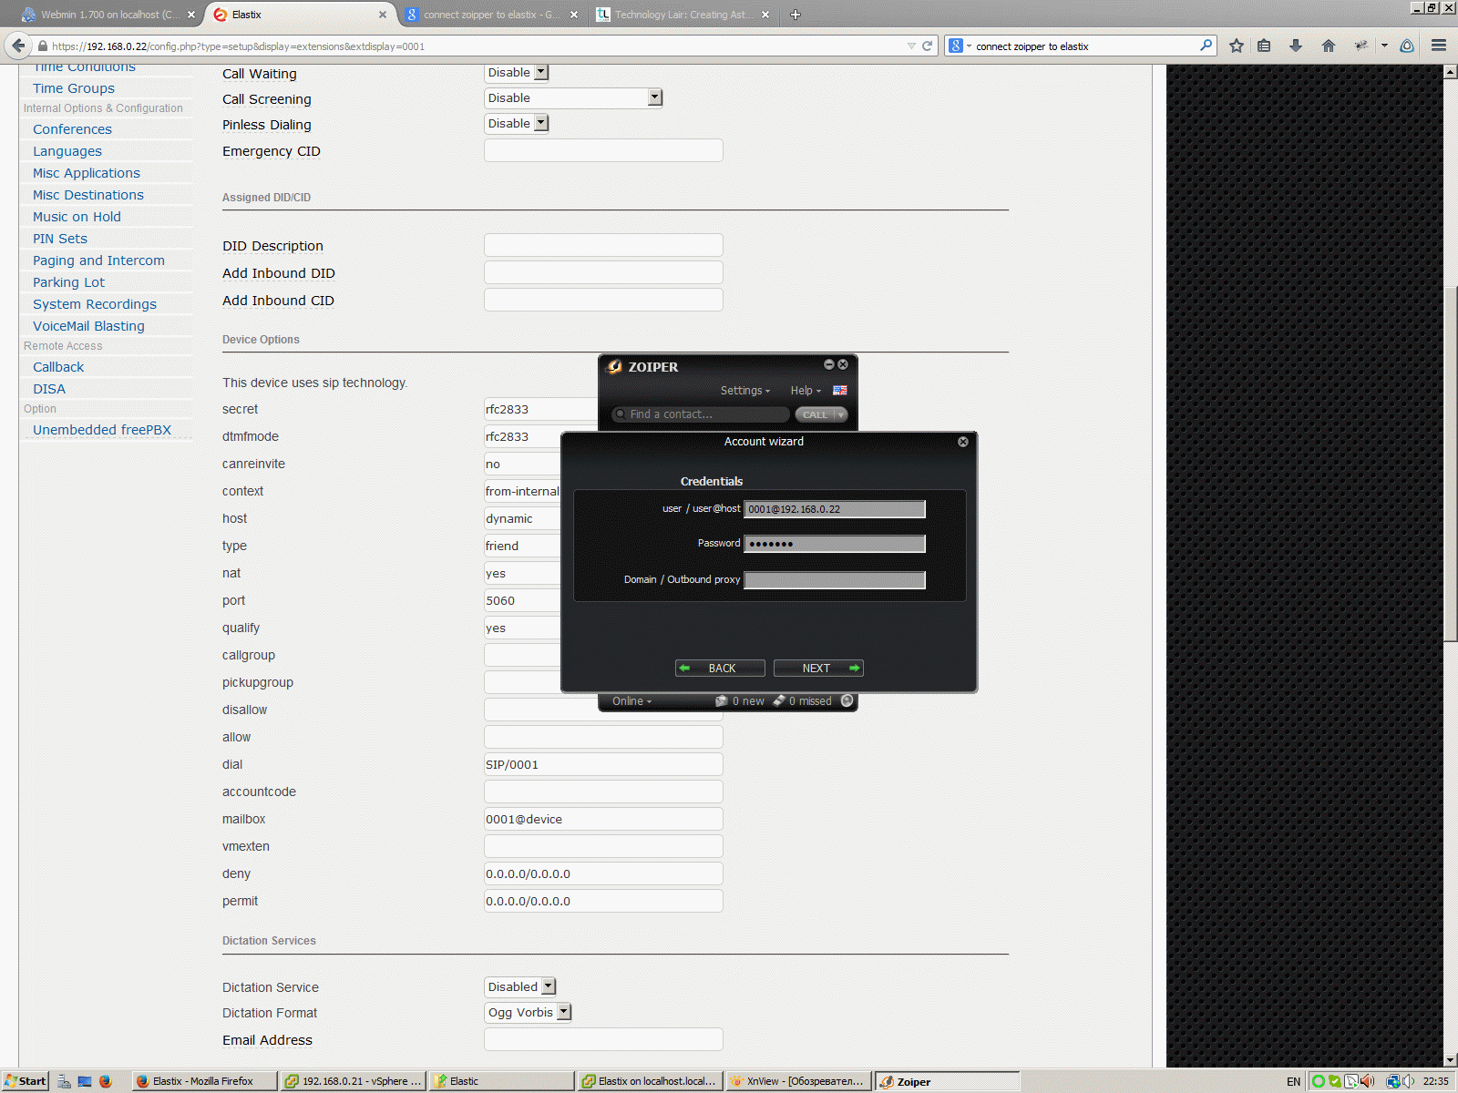Open the Music on Hold sidebar link
The height and width of the screenshot is (1093, 1458).
[77, 217]
